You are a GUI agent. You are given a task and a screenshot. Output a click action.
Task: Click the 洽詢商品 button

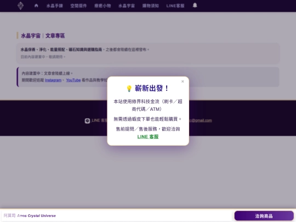click(x=264, y=216)
